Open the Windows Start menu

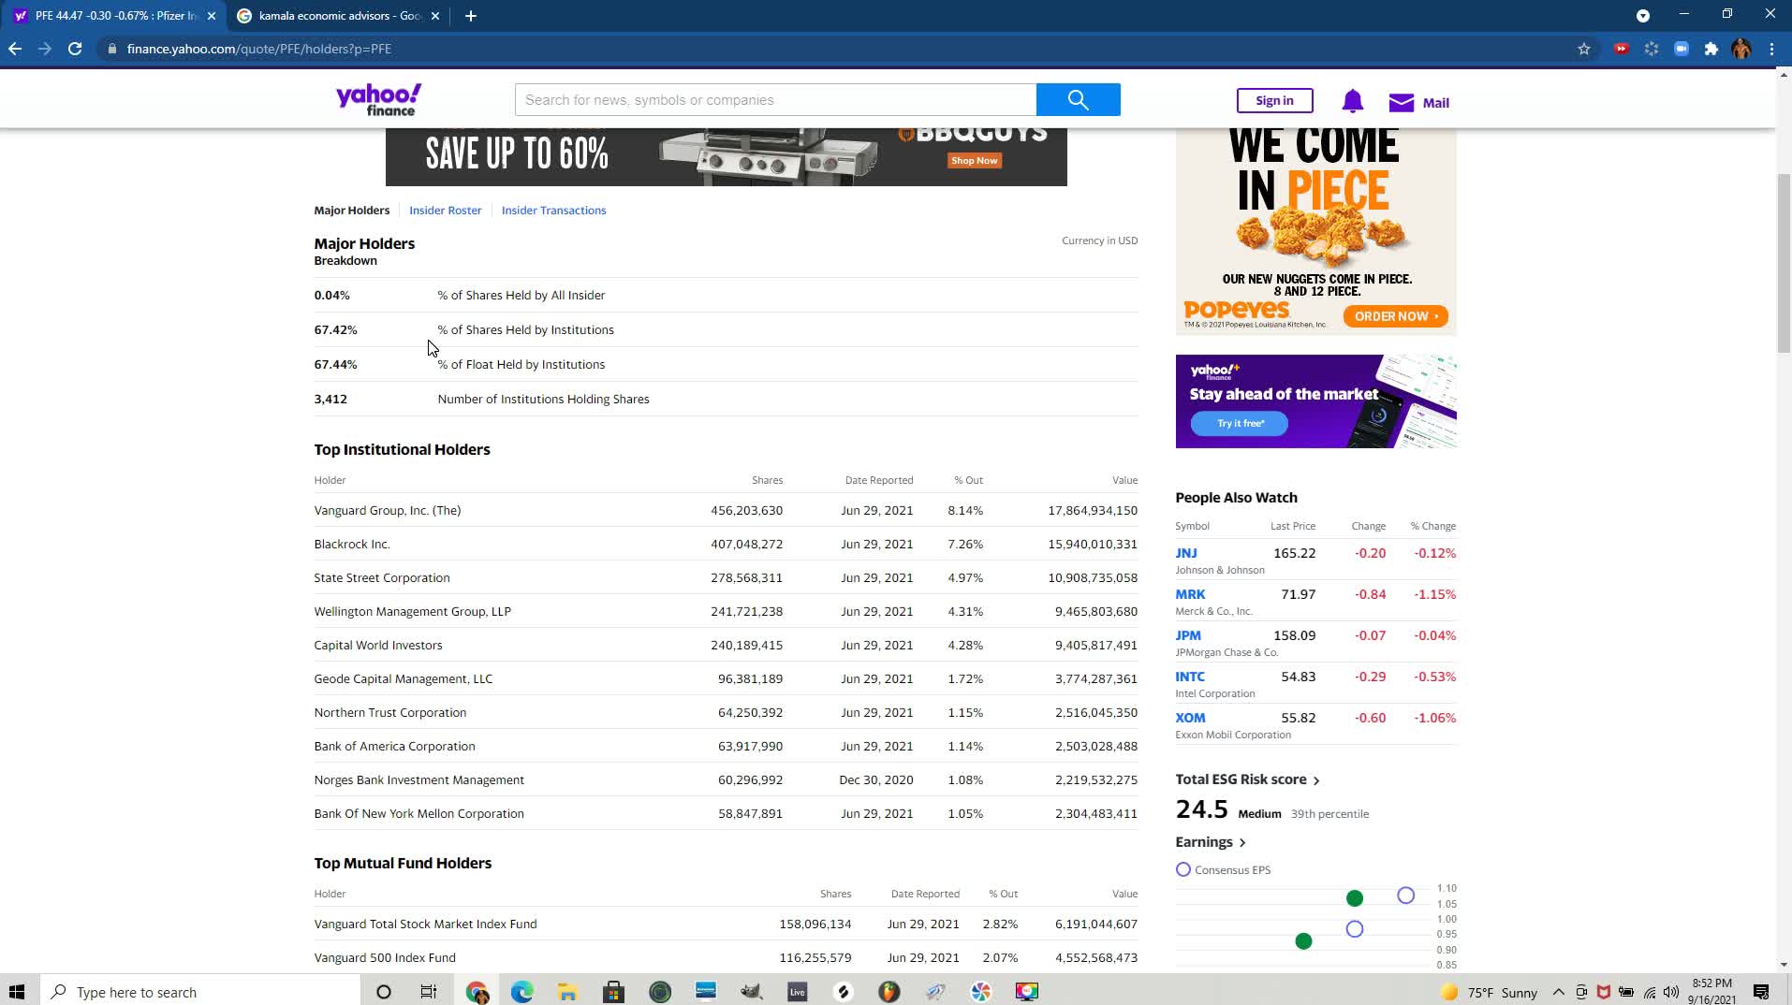point(17,992)
